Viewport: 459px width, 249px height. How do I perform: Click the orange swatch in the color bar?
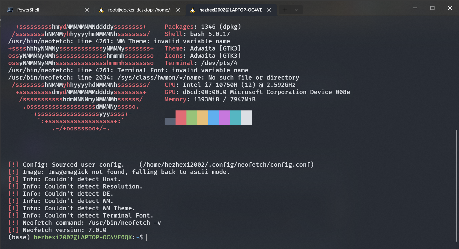tap(203, 118)
